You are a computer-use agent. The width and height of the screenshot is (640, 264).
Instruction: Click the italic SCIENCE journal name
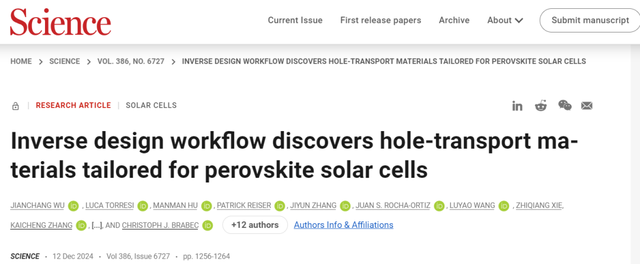pos(25,256)
